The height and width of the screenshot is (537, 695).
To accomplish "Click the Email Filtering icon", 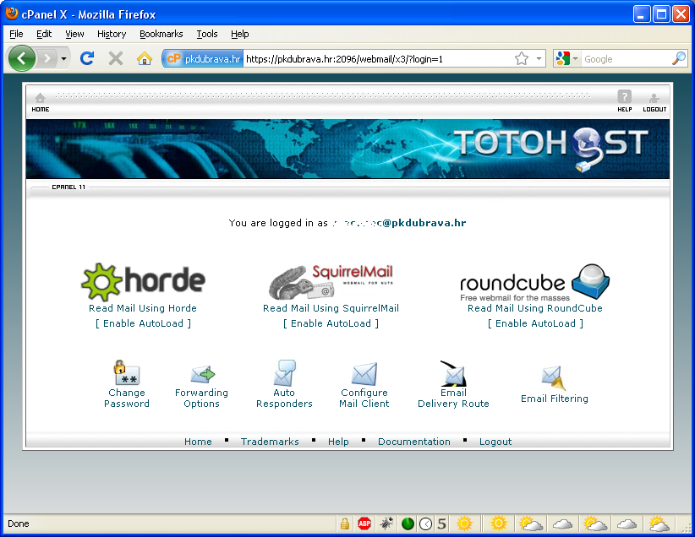I will (554, 377).
